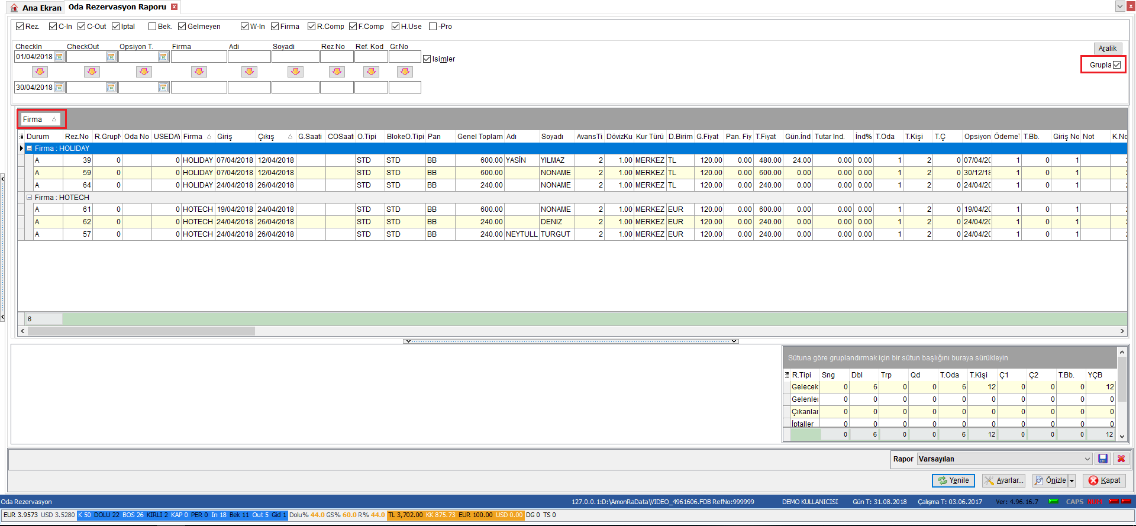Enable the Bek. checkbox

tap(152, 27)
